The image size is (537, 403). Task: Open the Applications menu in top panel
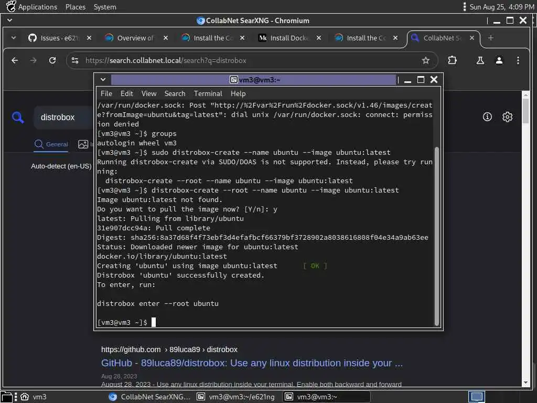(x=38, y=7)
